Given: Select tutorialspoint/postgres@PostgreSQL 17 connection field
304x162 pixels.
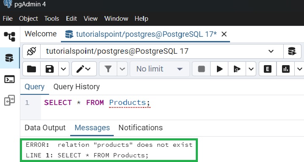Looking at the screenshot, I should [162, 52].
